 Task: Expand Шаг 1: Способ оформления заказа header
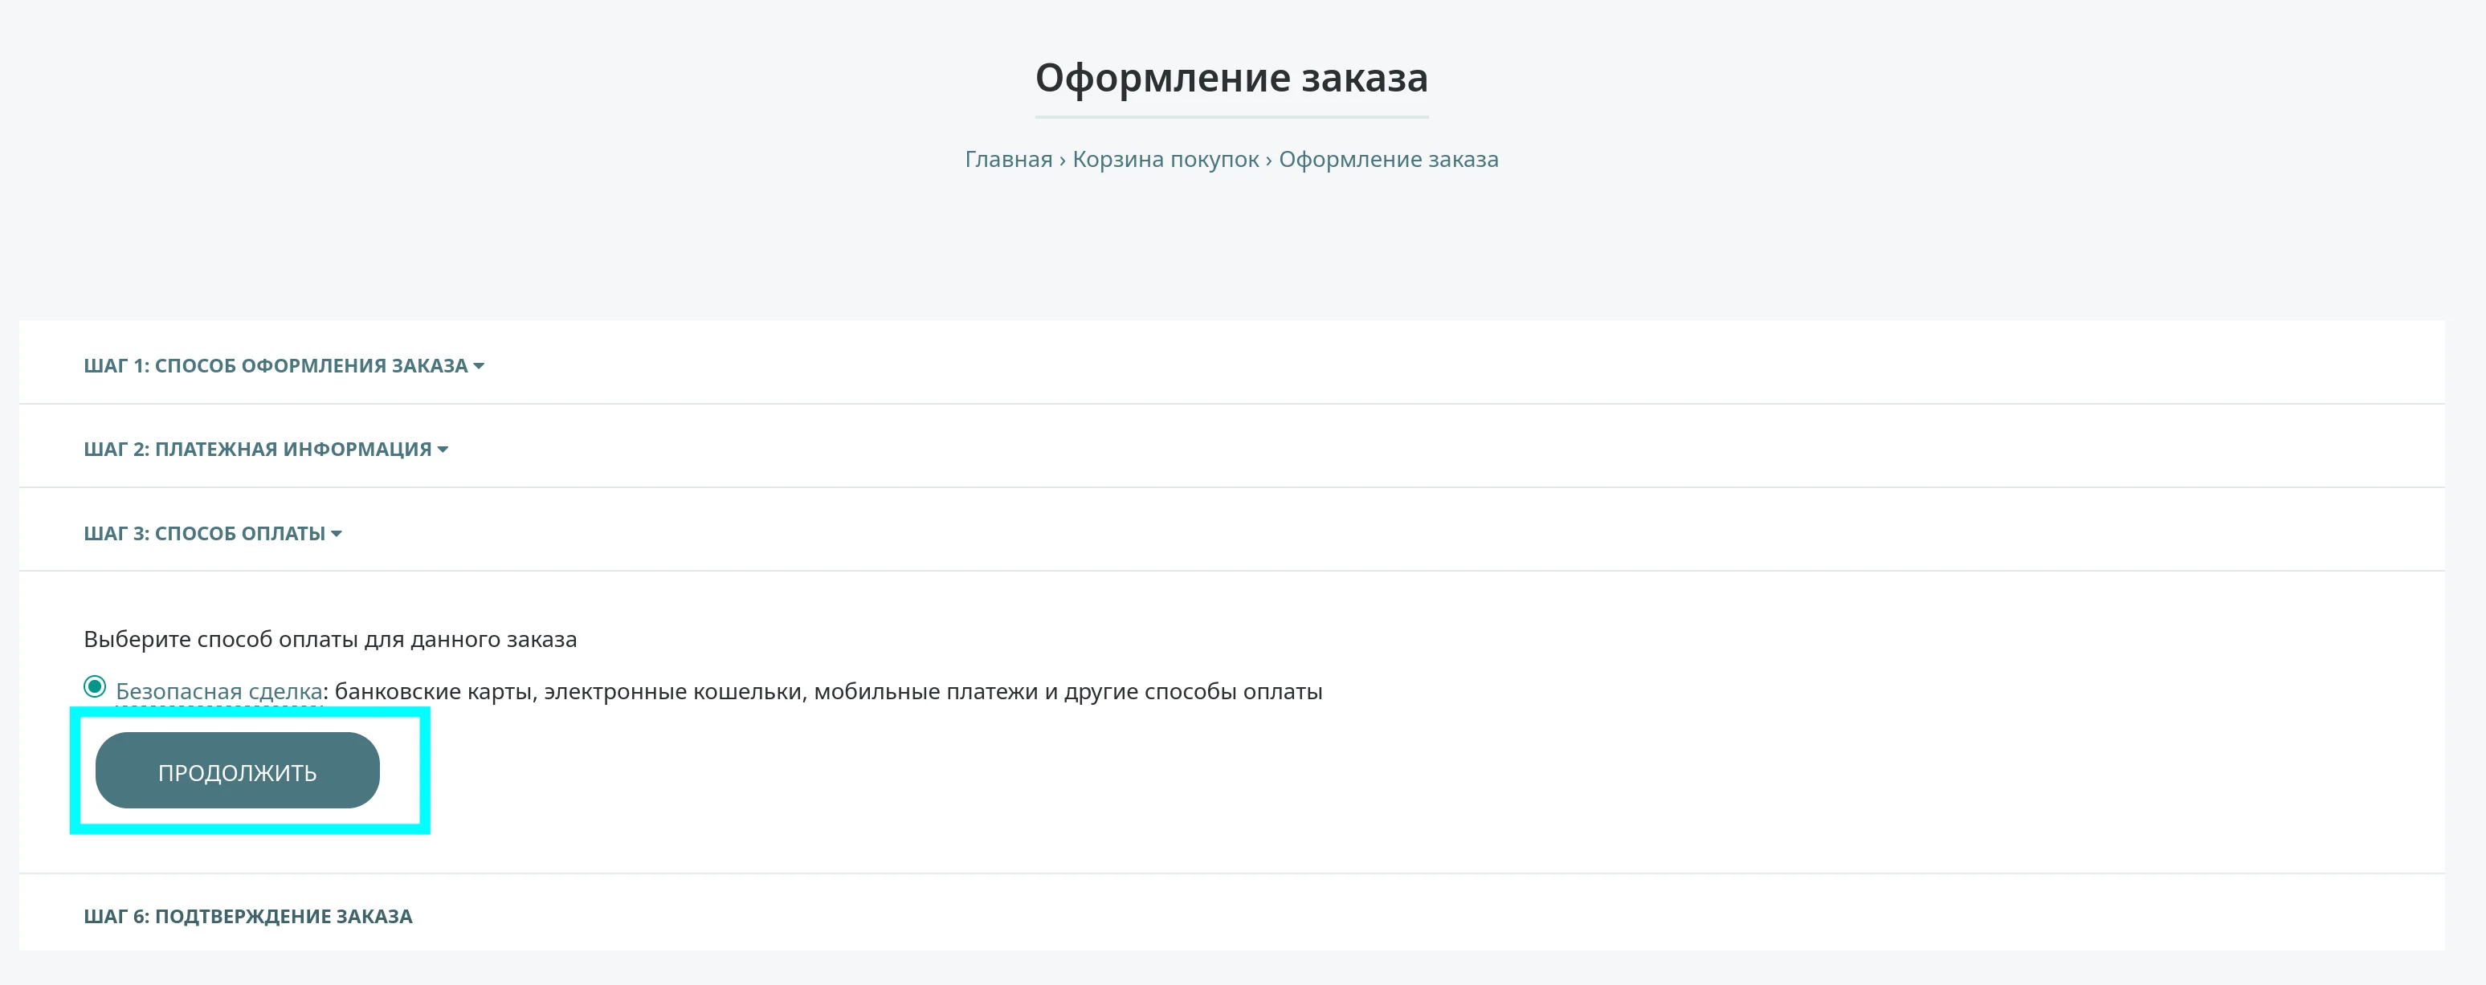click(x=275, y=365)
